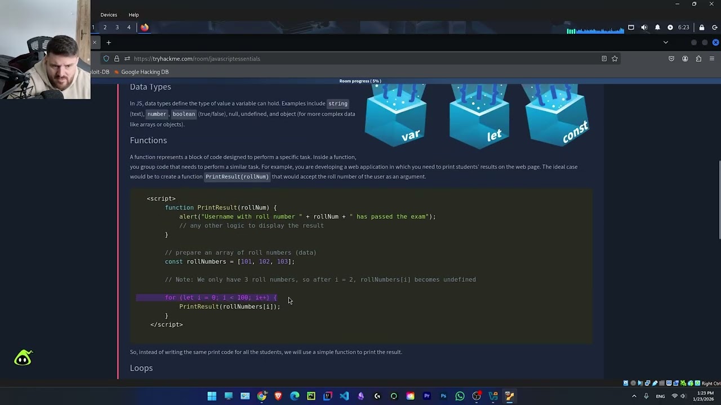
Task: Bookmark this page with the star
Action: tap(615, 58)
